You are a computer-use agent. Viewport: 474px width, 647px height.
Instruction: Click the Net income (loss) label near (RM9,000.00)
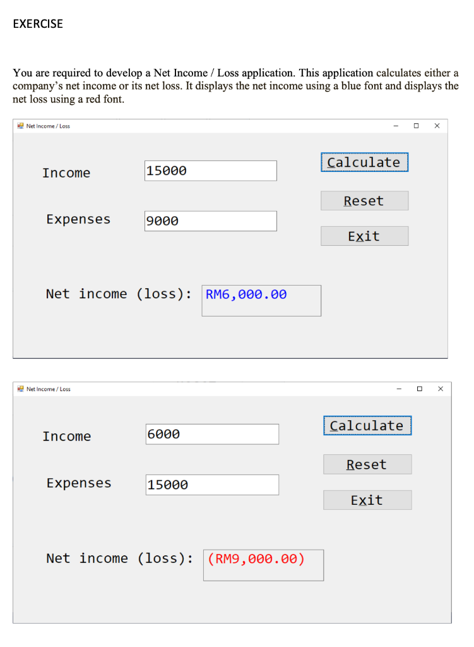[x=119, y=559]
